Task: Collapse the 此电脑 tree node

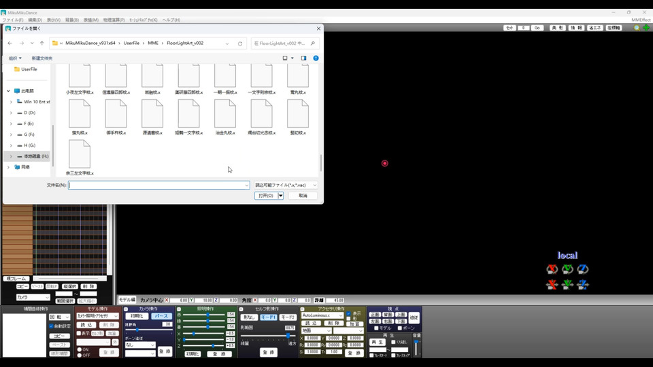Action: coord(8,90)
